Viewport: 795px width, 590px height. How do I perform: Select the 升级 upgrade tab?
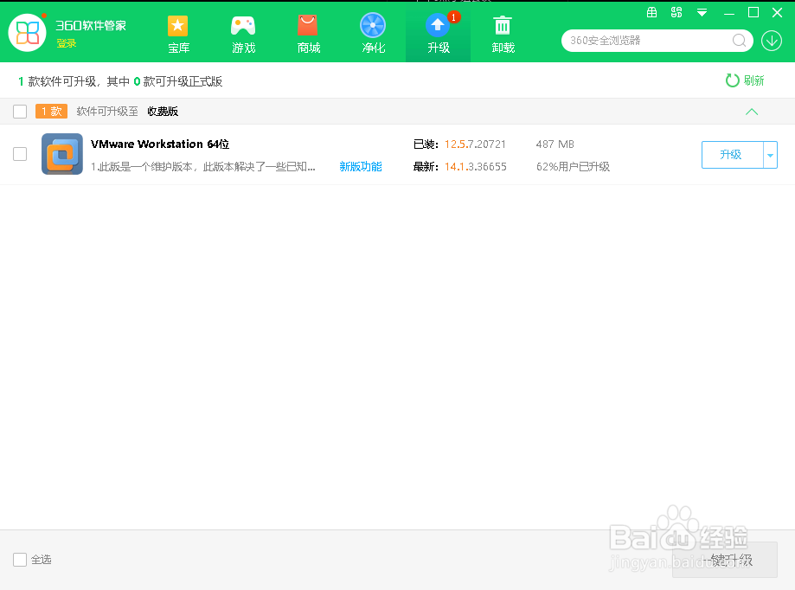click(x=438, y=34)
